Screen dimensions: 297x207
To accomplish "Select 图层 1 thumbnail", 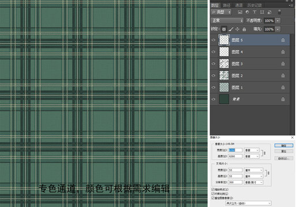I will (x=224, y=87).
